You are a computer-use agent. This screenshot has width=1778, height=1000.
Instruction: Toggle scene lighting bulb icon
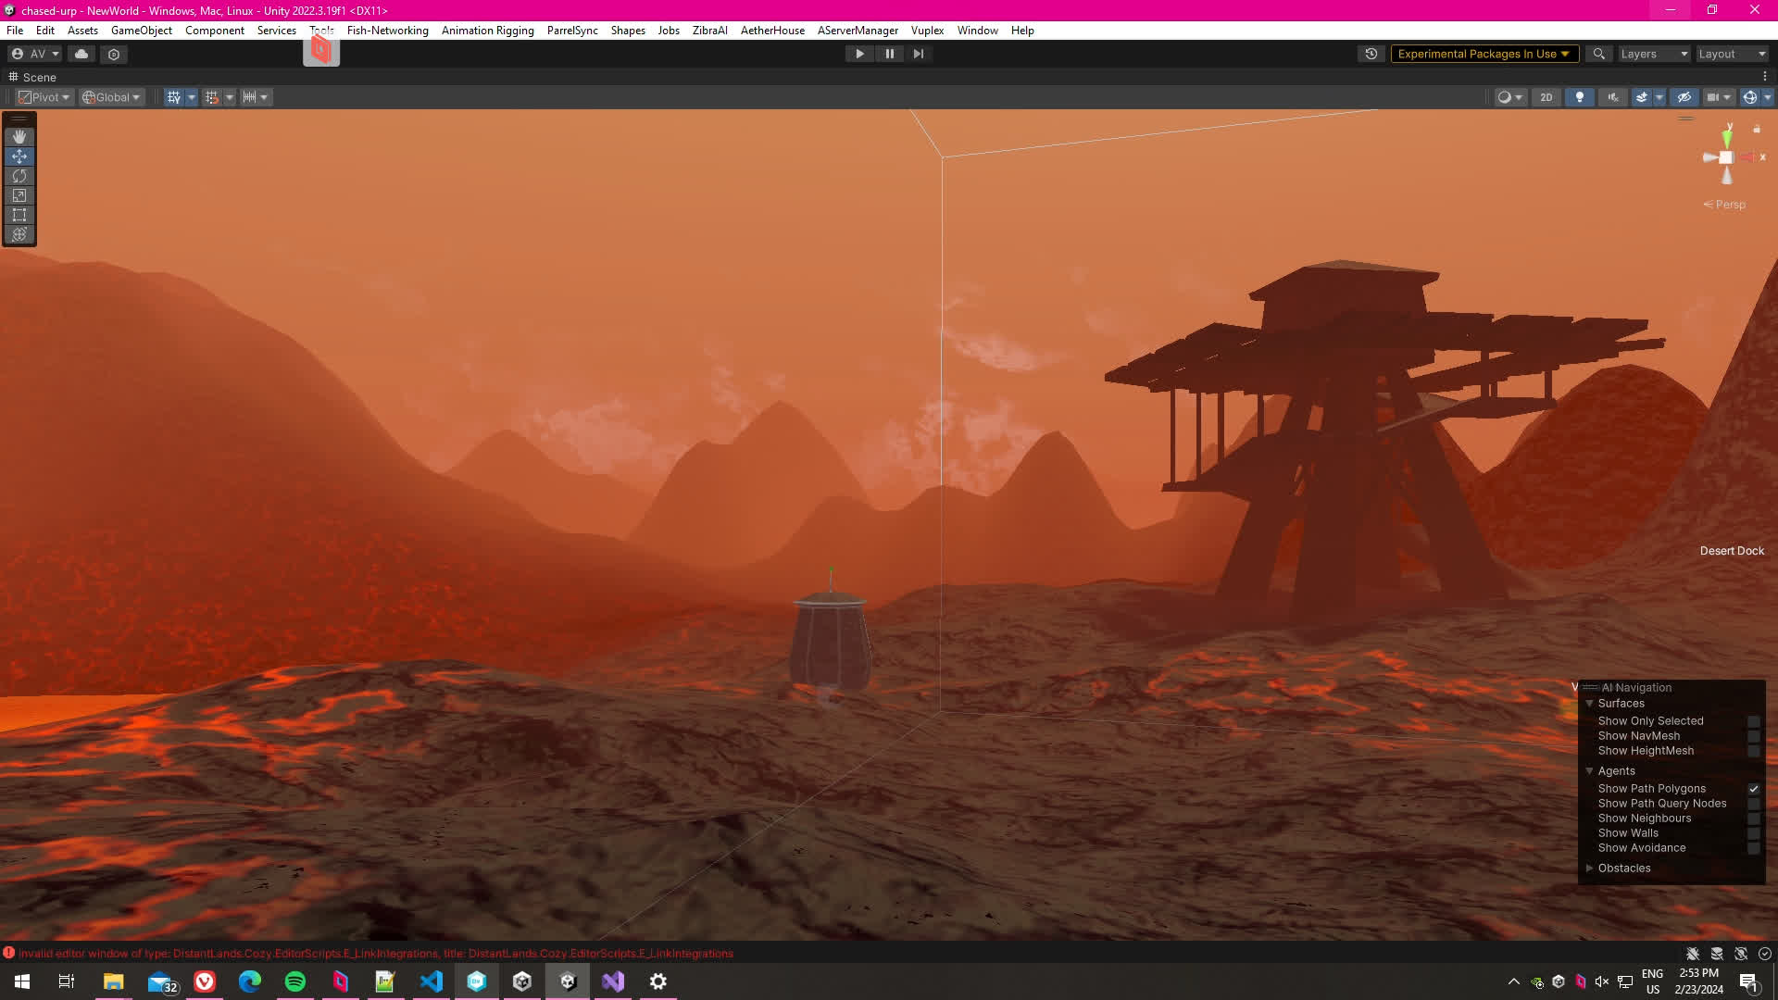(1580, 97)
